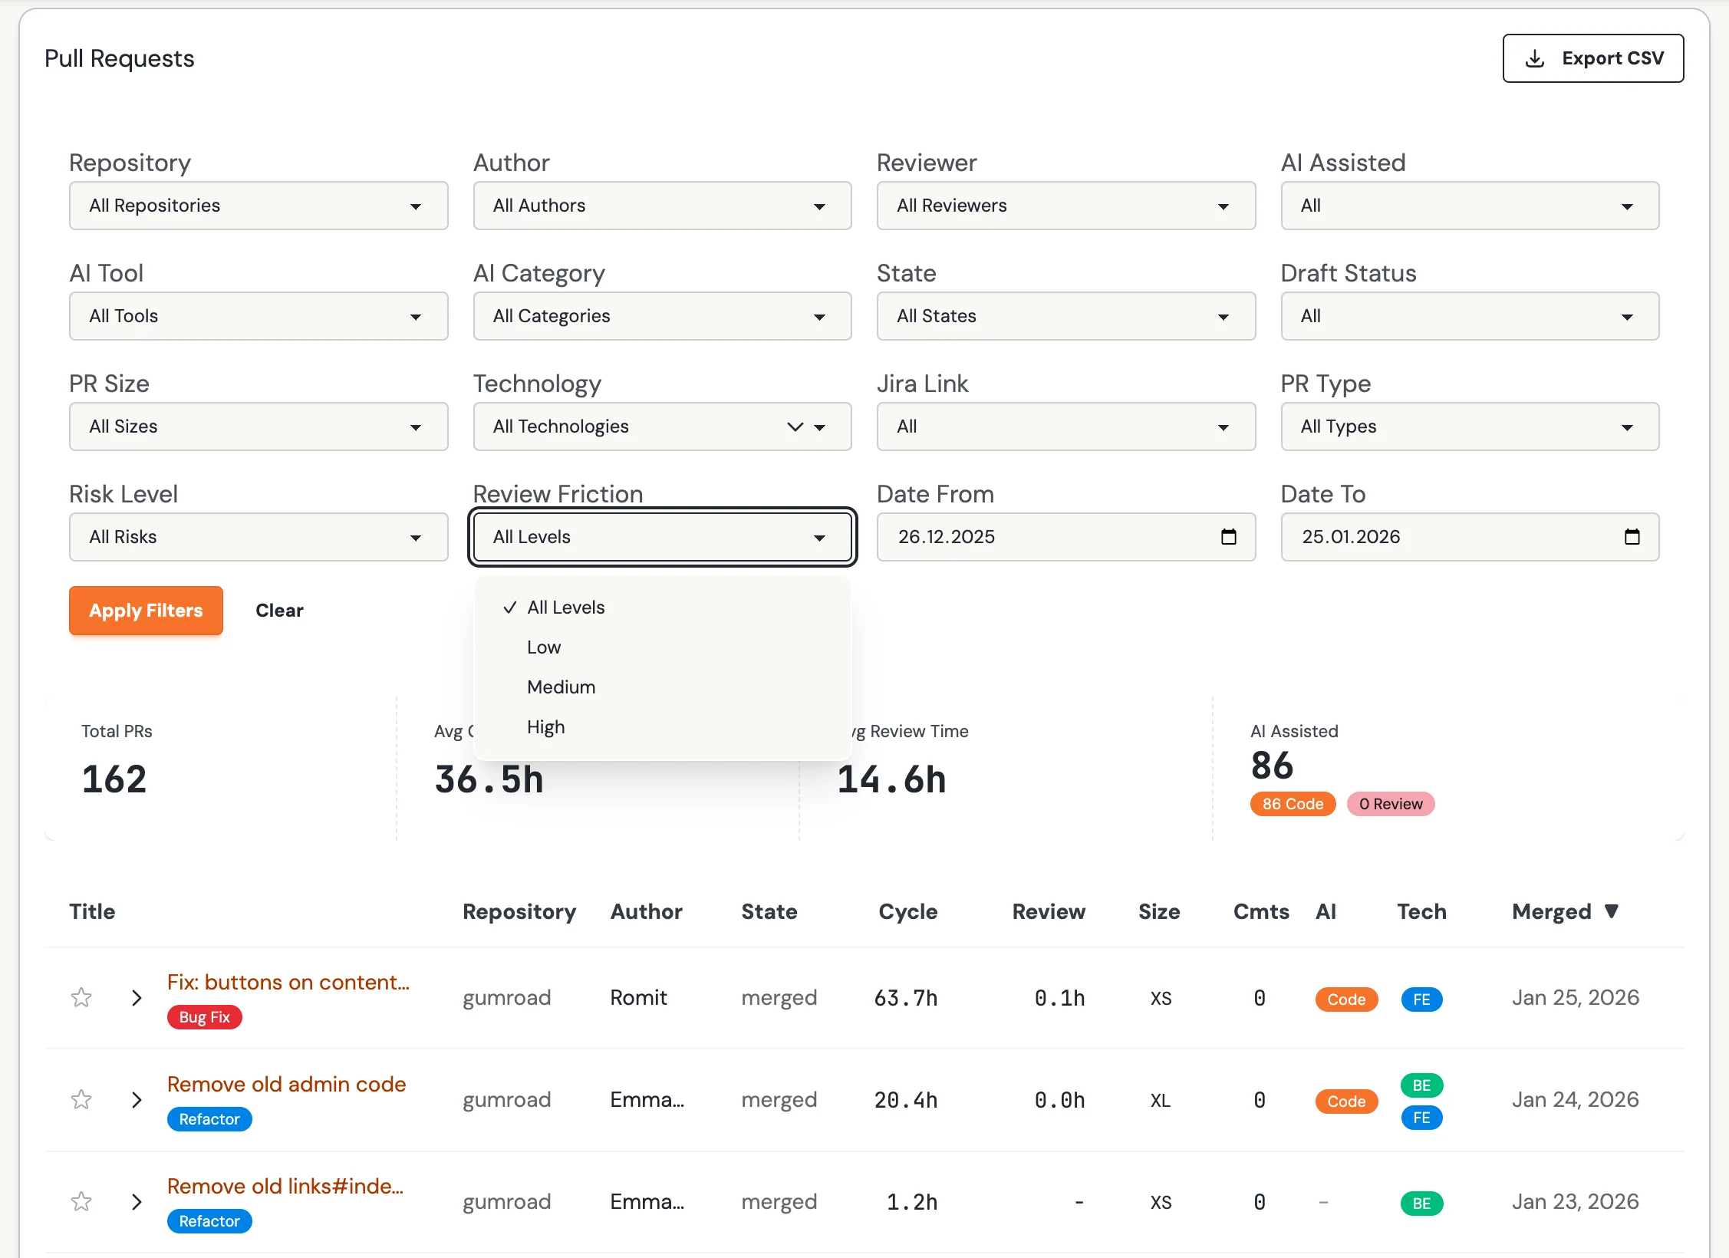Close the Review Friction dropdown box
The width and height of the screenshot is (1729, 1258).
pos(662,537)
